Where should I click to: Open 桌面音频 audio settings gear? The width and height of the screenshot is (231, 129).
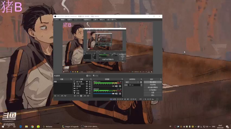[120, 94]
